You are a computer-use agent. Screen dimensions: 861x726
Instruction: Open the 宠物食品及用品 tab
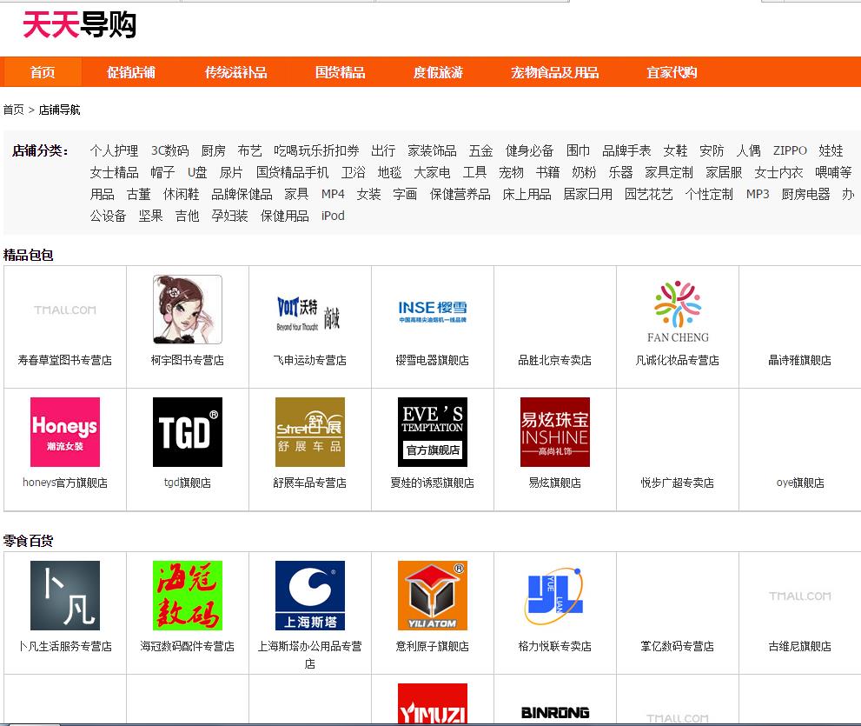click(x=554, y=72)
